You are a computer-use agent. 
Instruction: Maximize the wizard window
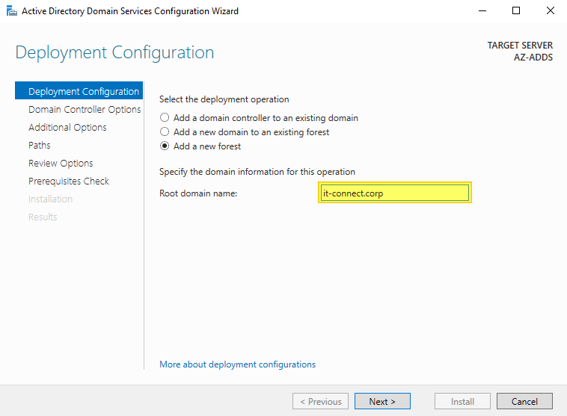(516, 11)
